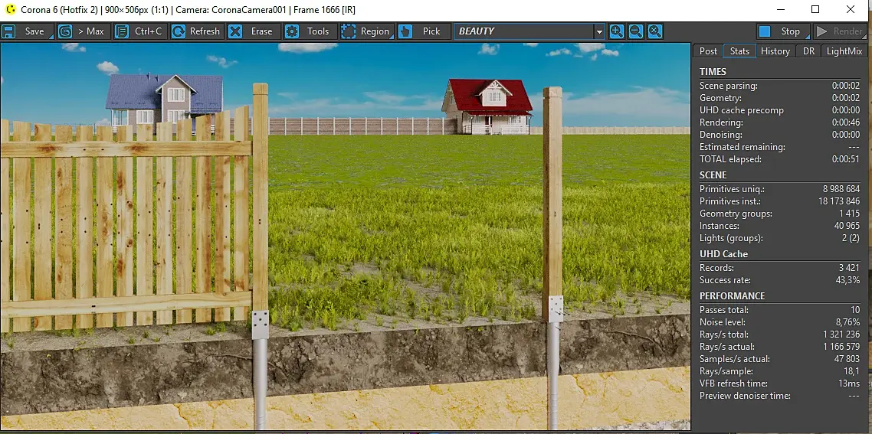Click the 'Preview denoiser time:' label
Viewport: 872px width, 434px height.
click(x=745, y=396)
